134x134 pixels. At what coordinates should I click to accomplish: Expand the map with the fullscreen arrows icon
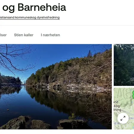(x=123, y=118)
